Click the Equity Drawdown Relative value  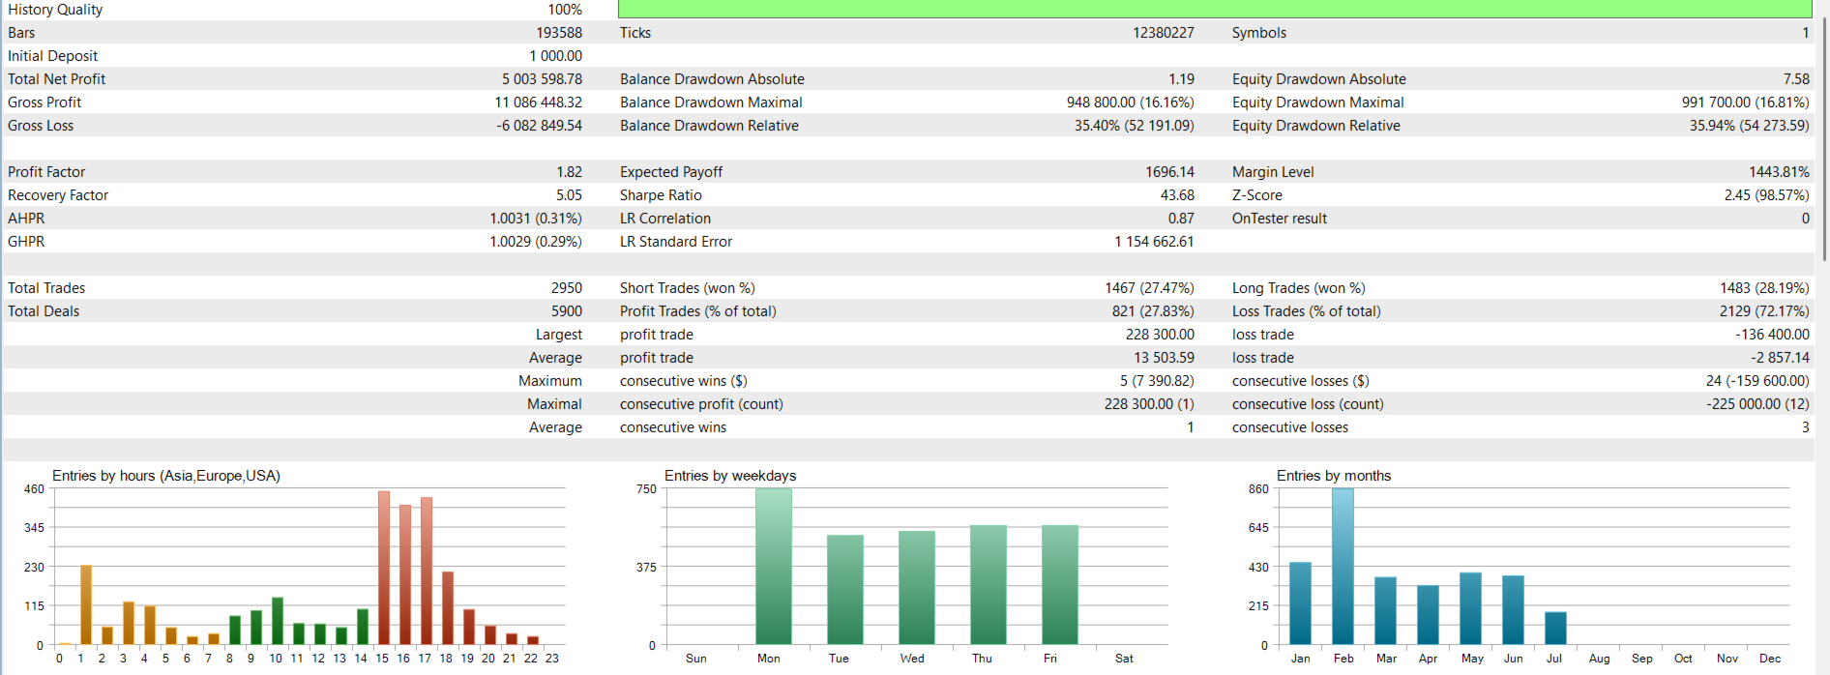tap(1749, 126)
